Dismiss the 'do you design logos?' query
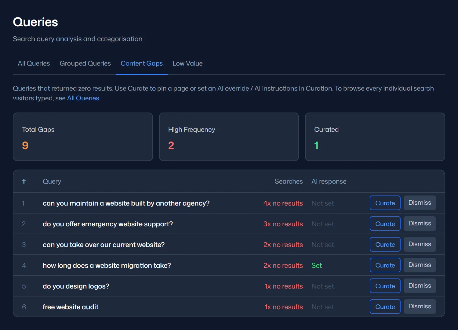Image resolution: width=458 pixels, height=330 pixels. (x=420, y=286)
